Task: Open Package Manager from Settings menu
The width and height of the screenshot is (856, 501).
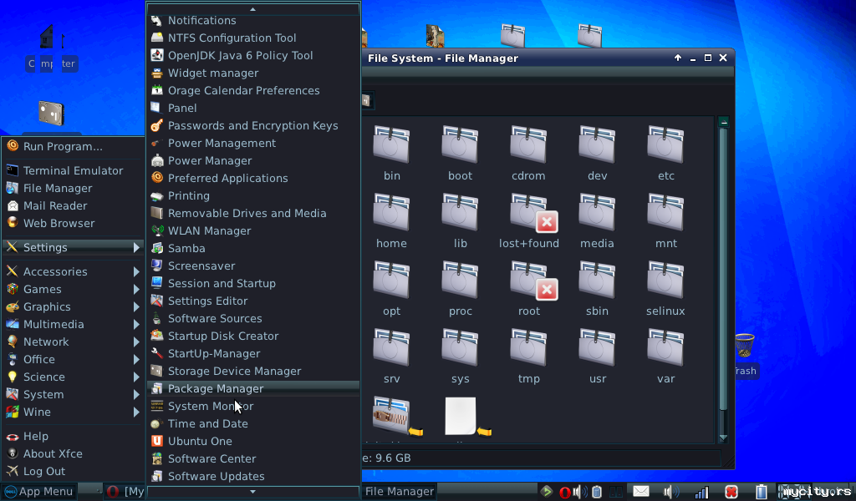Action: point(215,388)
